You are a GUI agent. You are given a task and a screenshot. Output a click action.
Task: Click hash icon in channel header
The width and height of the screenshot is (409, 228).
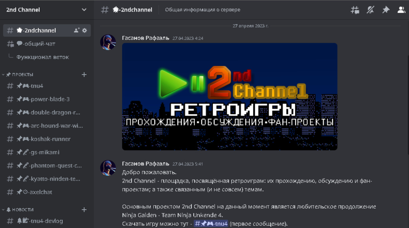coord(105,10)
